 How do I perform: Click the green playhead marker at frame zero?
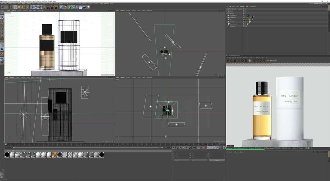6,144
